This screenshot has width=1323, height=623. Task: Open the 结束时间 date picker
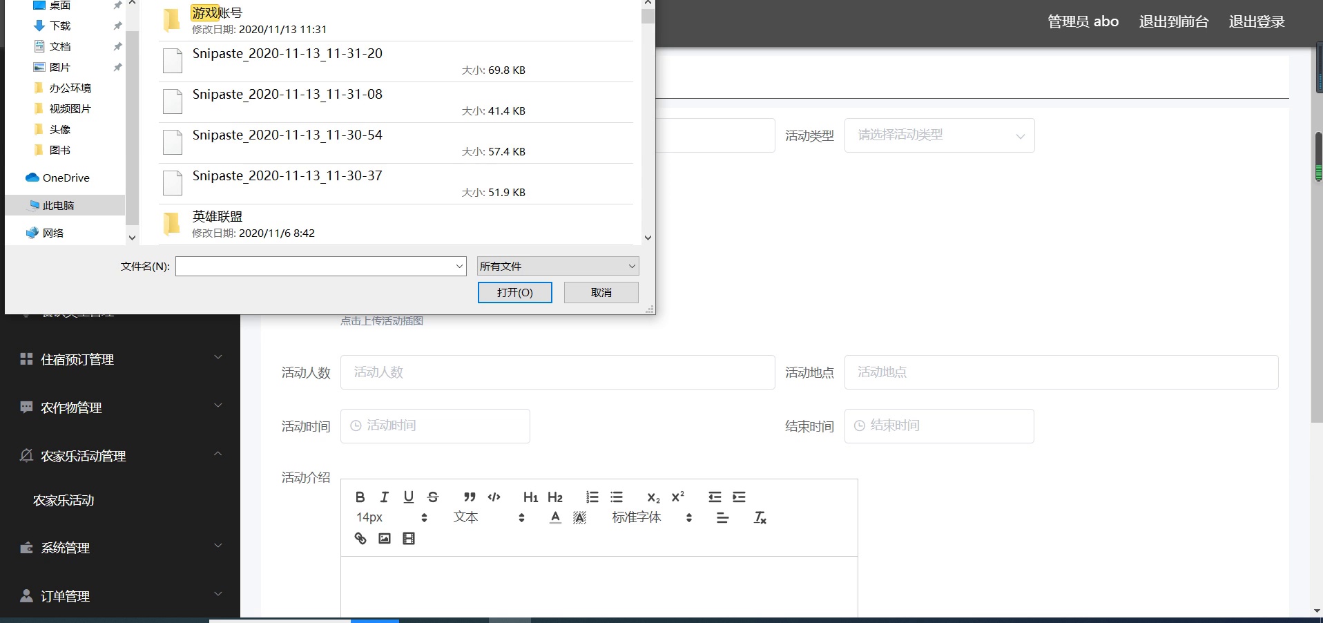[x=939, y=426]
